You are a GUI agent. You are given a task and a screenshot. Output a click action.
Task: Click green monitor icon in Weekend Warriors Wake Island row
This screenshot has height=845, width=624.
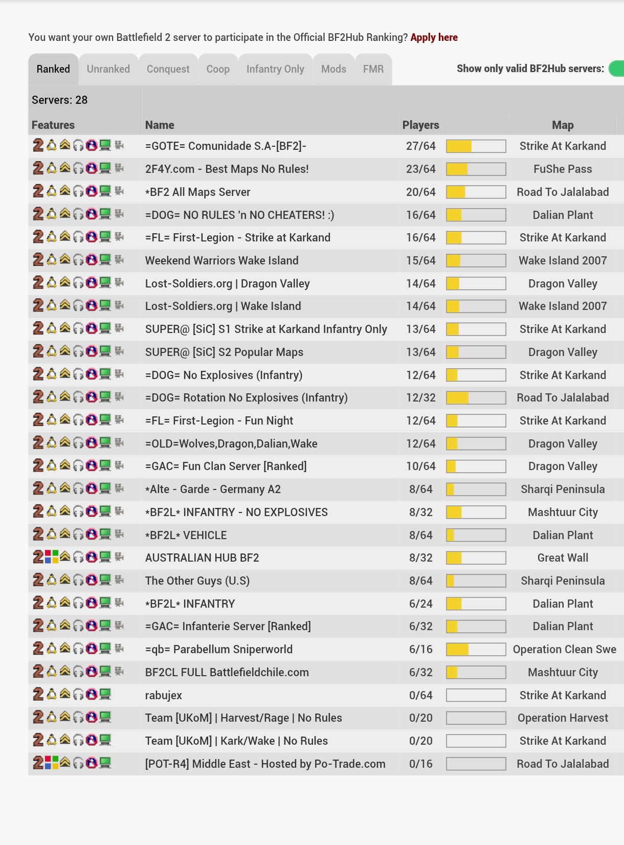click(105, 260)
